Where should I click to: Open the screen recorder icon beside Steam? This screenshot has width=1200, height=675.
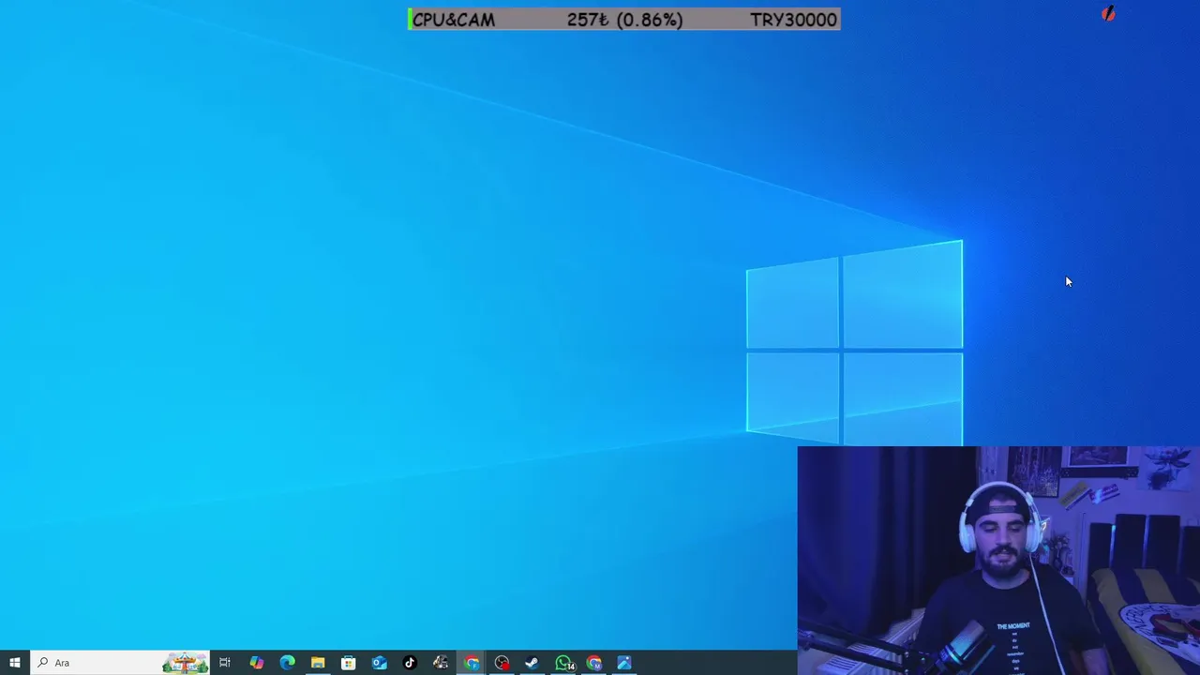click(x=502, y=663)
